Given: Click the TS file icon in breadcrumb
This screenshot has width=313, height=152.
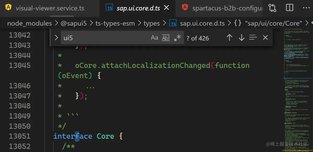Looking at the screenshot, I should pyautogui.click(x=173, y=23).
